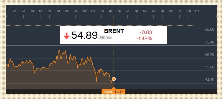Click the BRENT title text
Image resolution: width=223 pixels, height=100 pixels.
(x=114, y=31)
